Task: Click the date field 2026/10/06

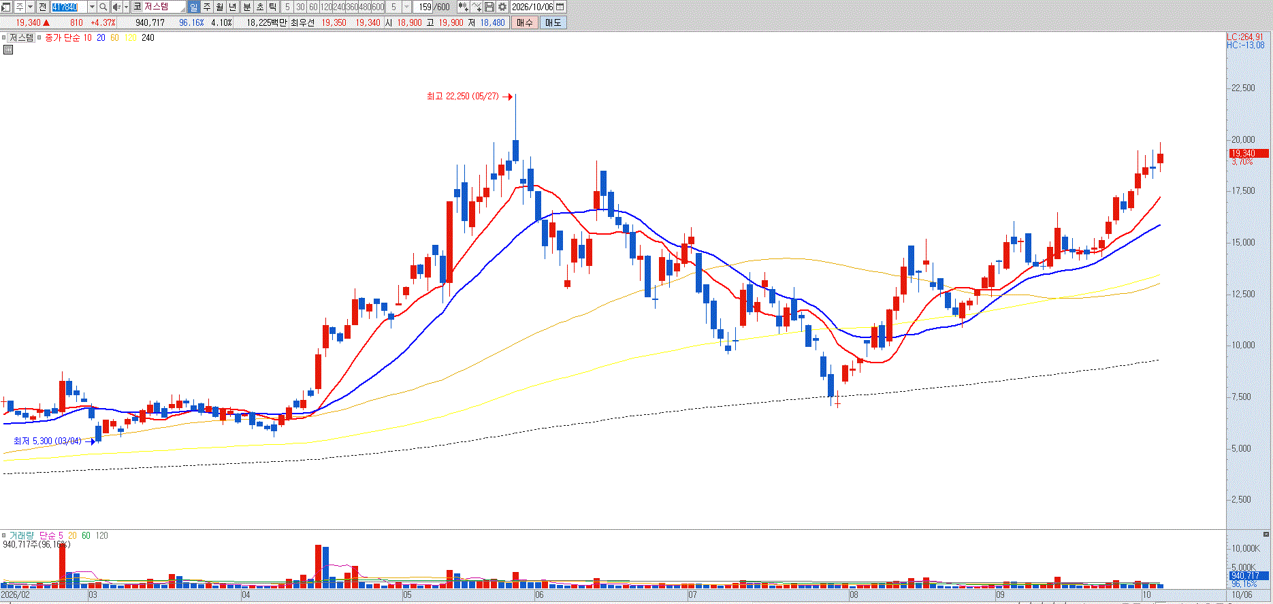Action: [x=532, y=7]
